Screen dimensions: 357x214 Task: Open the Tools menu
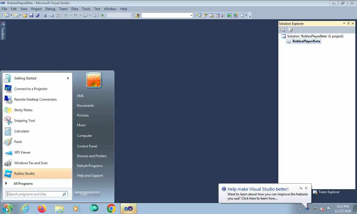coord(86,9)
